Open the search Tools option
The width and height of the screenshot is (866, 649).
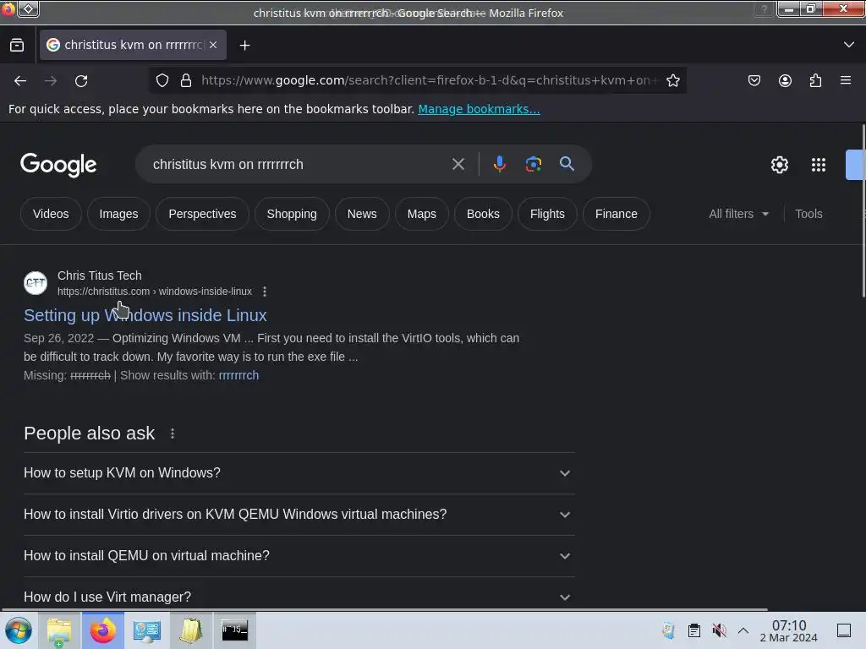pyautogui.click(x=808, y=214)
